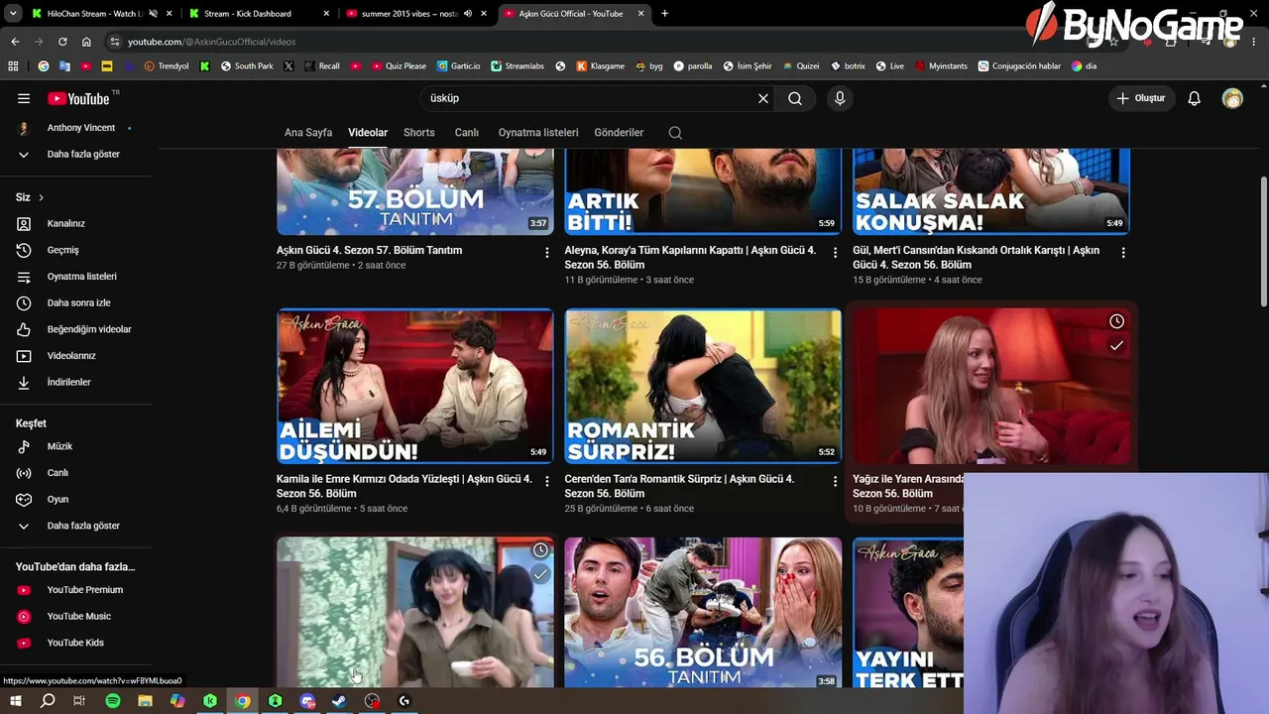Click the Oluştur create button
This screenshot has width=1269, height=714.
coord(1140,98)
